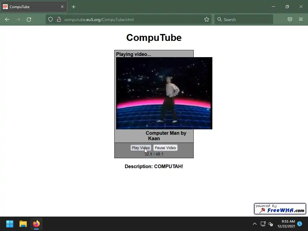Click the 'Playing video...' status text
The image size is (308, 231).
pos(134,54)
